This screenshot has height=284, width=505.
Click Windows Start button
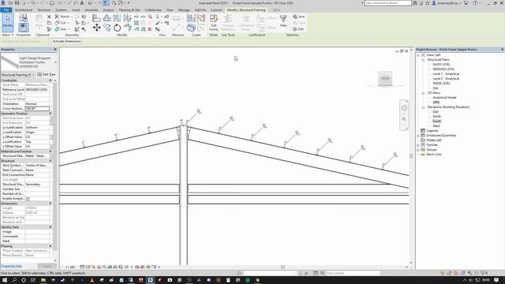pyautogui.click(x=5, y=280)
